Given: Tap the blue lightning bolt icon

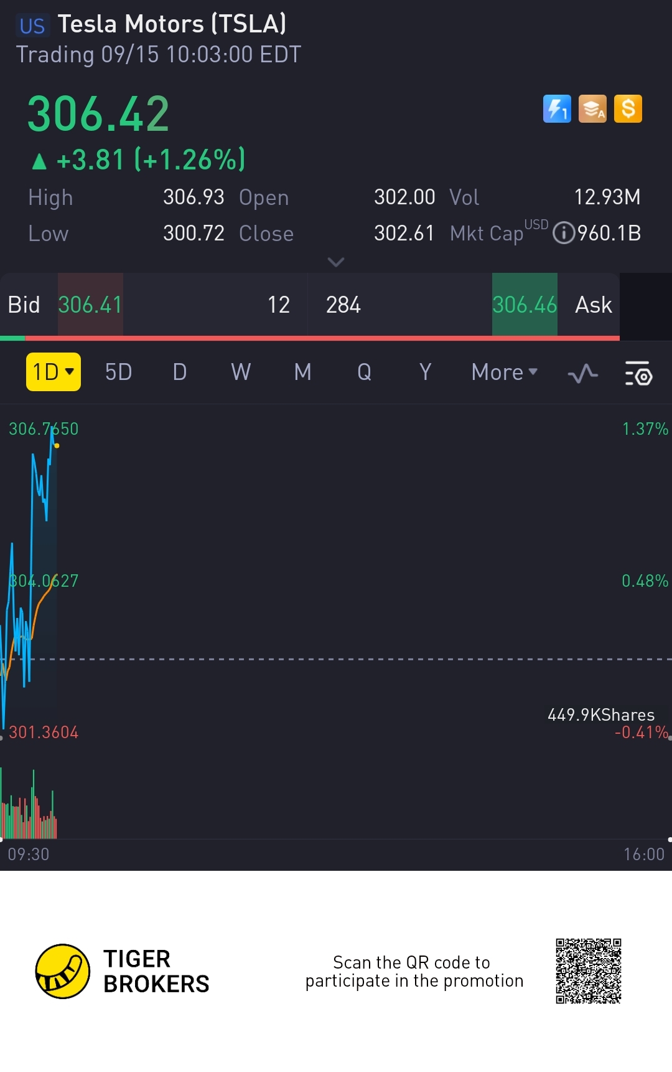Looking at the screenshot, I should coord(557,109).
